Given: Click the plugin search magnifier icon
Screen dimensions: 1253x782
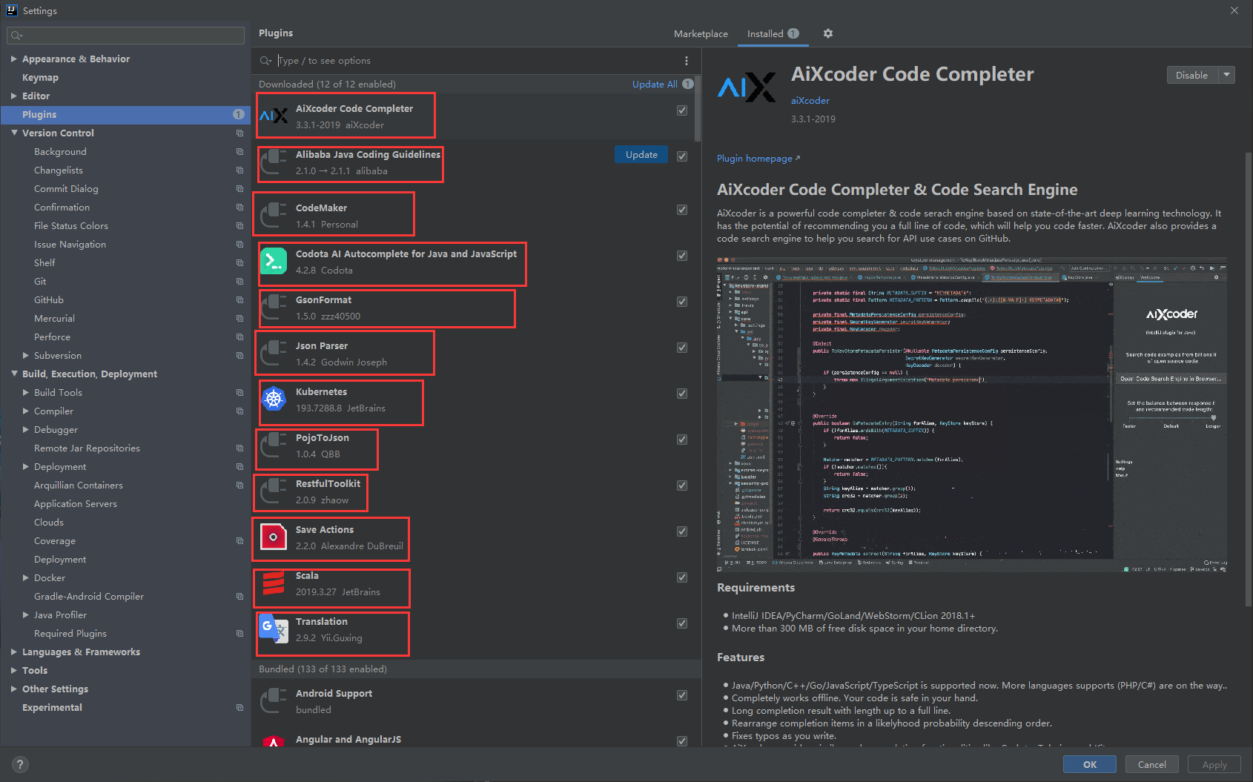Looking at the screenshot, I should coord(266,61).
